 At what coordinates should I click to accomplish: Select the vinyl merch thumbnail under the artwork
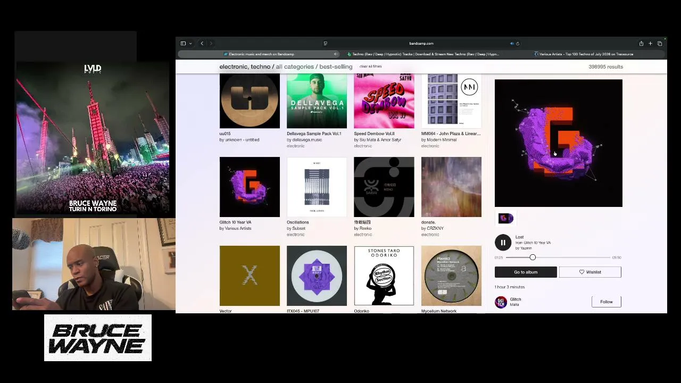coord(505,218)
